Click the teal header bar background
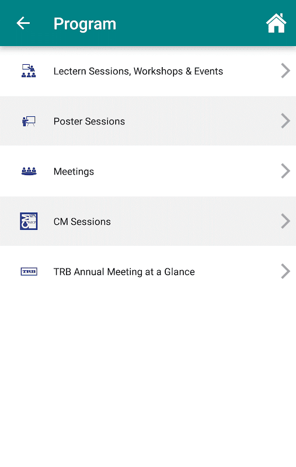 pos(190,23)
